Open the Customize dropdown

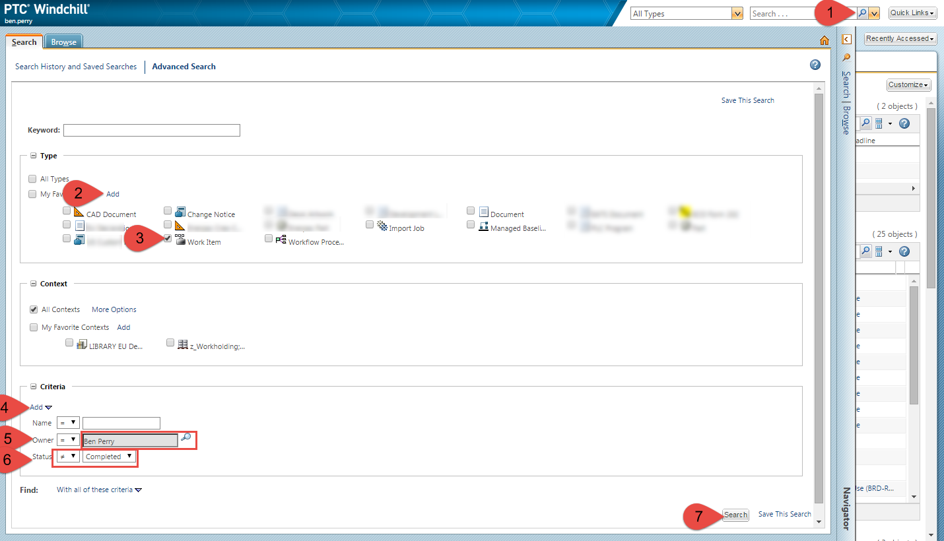(909, 85)
